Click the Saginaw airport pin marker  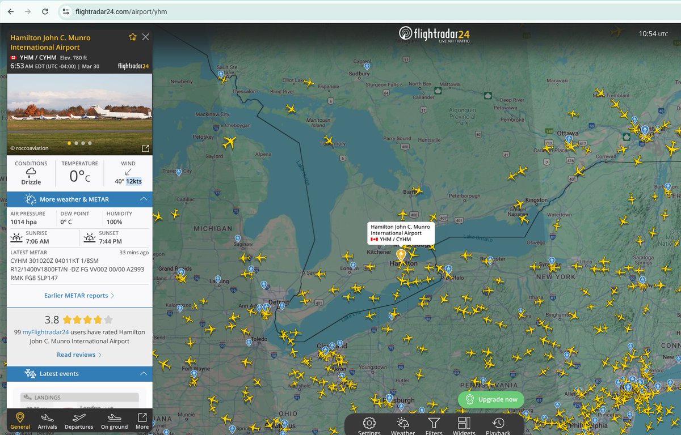(x=237, y=238)
